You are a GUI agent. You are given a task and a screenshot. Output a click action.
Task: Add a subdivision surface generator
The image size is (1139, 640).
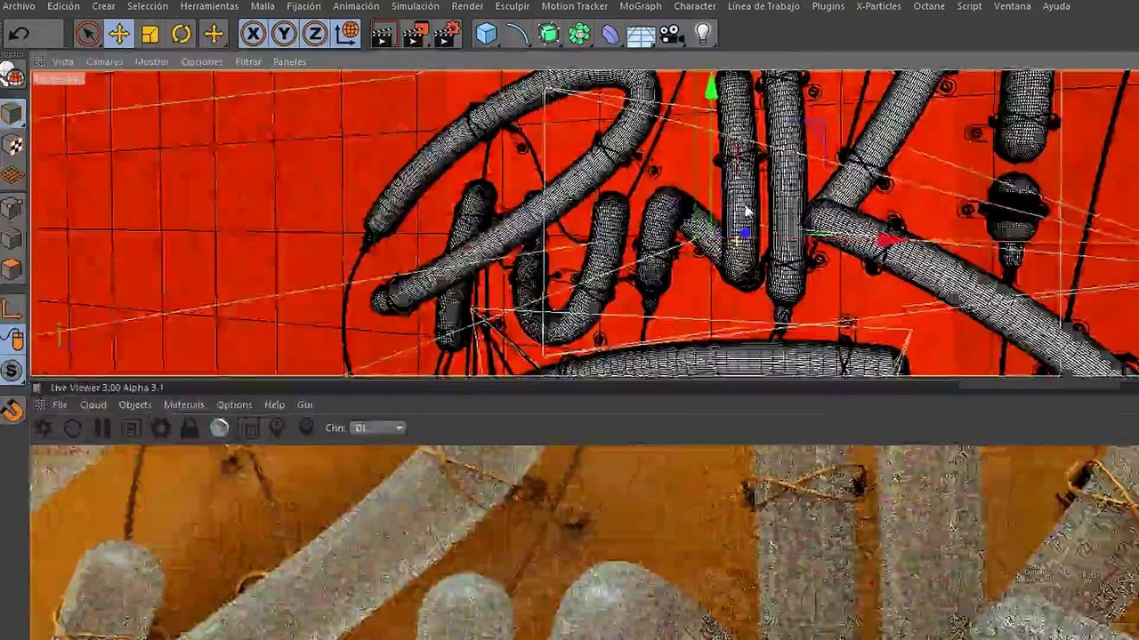click(x=548, y=35)
